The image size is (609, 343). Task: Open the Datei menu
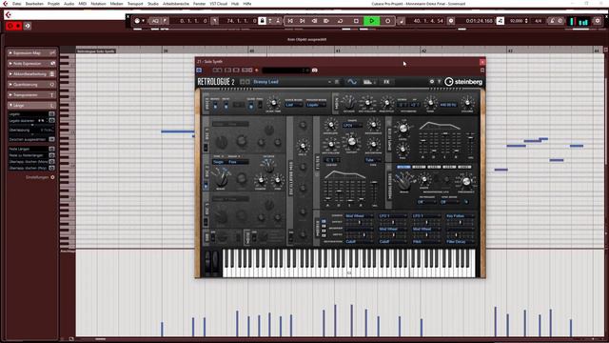(17, 4)
